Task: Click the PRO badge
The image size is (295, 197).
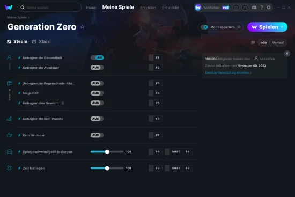Action: tap(226, 8)
